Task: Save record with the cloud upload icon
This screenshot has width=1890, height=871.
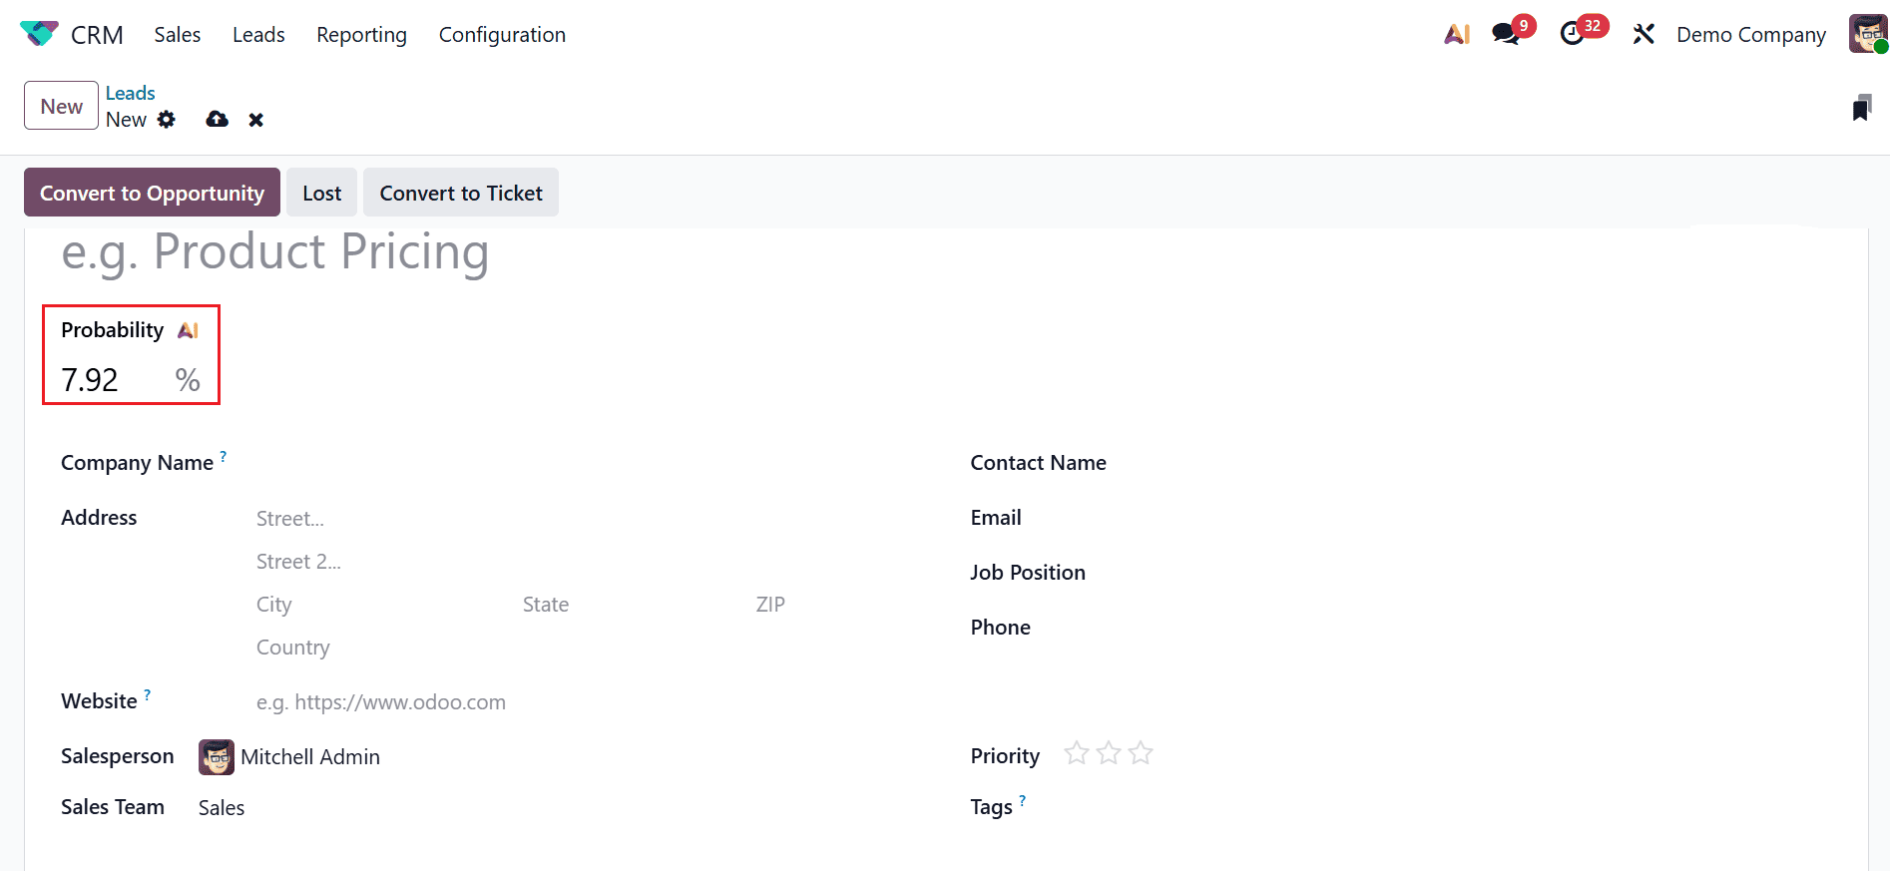Action: pyautogui.click(x=217, y=120)
